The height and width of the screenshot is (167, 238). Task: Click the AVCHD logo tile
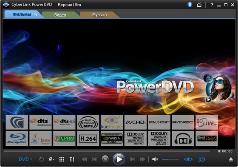click(136, 122)
